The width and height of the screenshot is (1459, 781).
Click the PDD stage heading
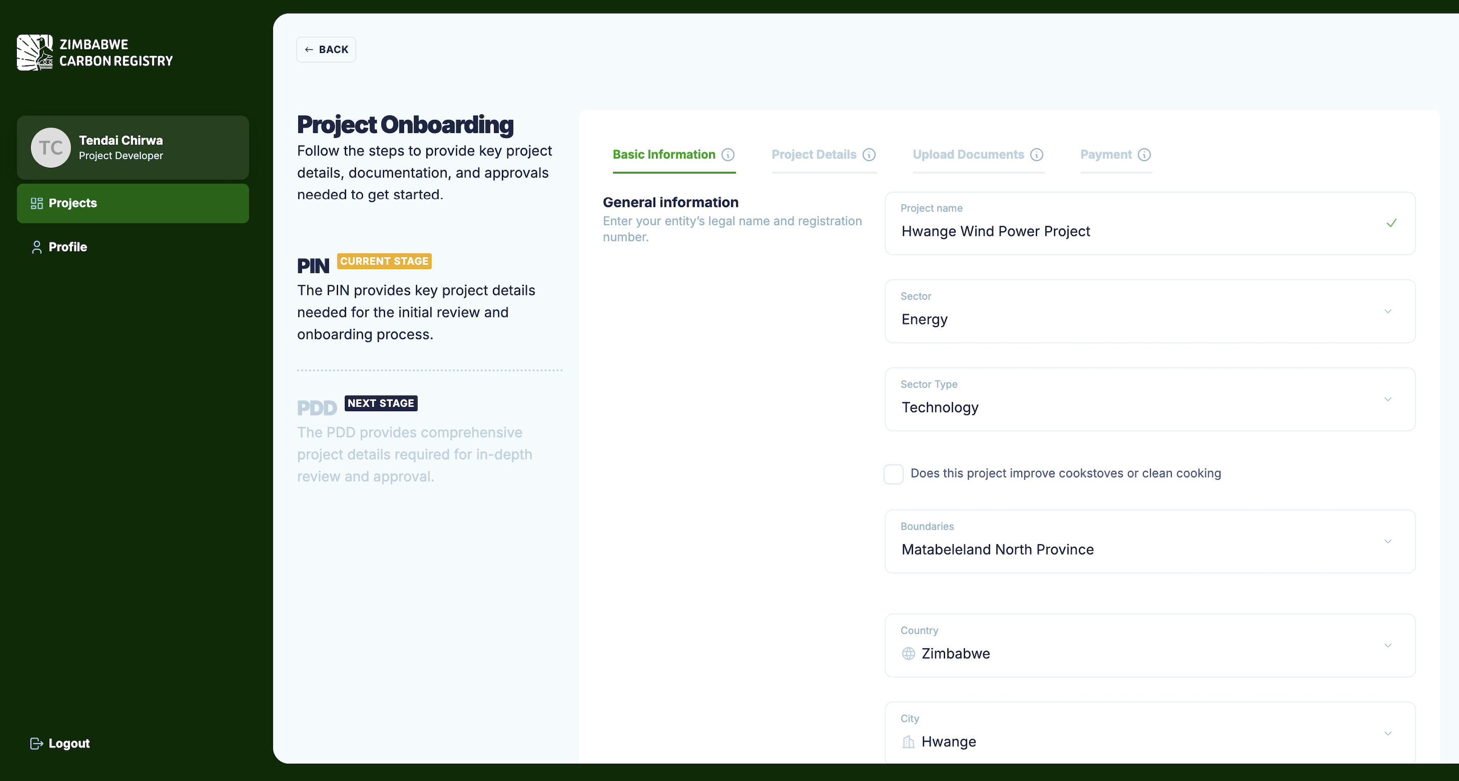[317, 408]
